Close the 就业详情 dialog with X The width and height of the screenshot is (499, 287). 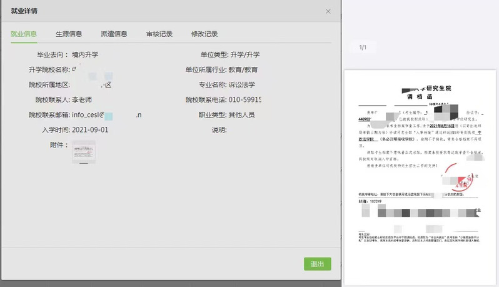click(x=328, y=11)
